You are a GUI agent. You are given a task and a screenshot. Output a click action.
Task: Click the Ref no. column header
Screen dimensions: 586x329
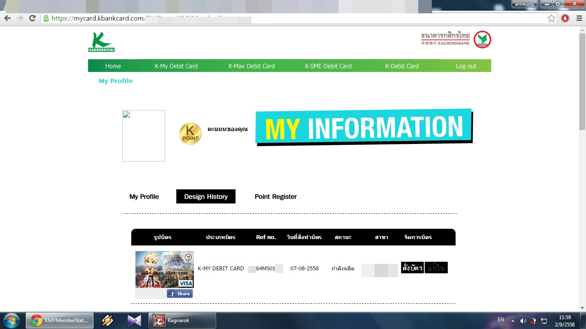pos(266,237)
